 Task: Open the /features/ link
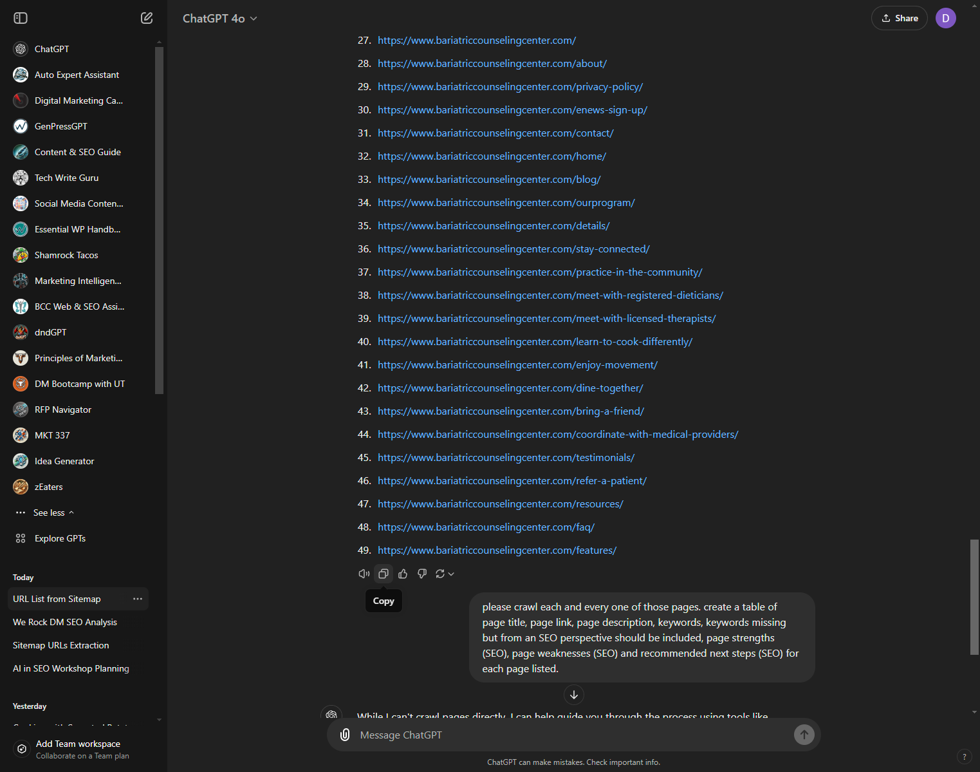tap(497, 551)
